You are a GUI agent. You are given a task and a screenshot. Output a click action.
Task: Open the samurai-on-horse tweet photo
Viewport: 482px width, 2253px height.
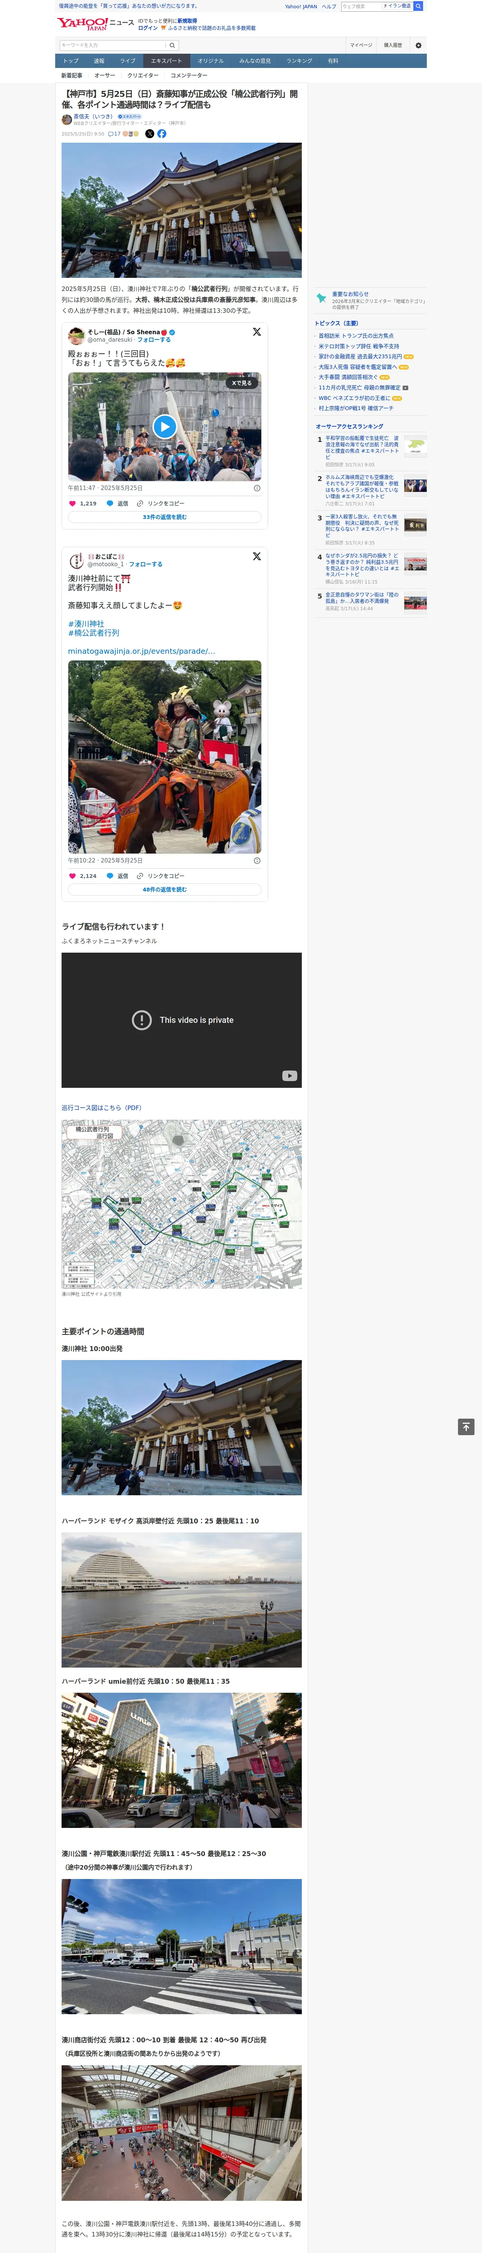click(x=164, y=757)
